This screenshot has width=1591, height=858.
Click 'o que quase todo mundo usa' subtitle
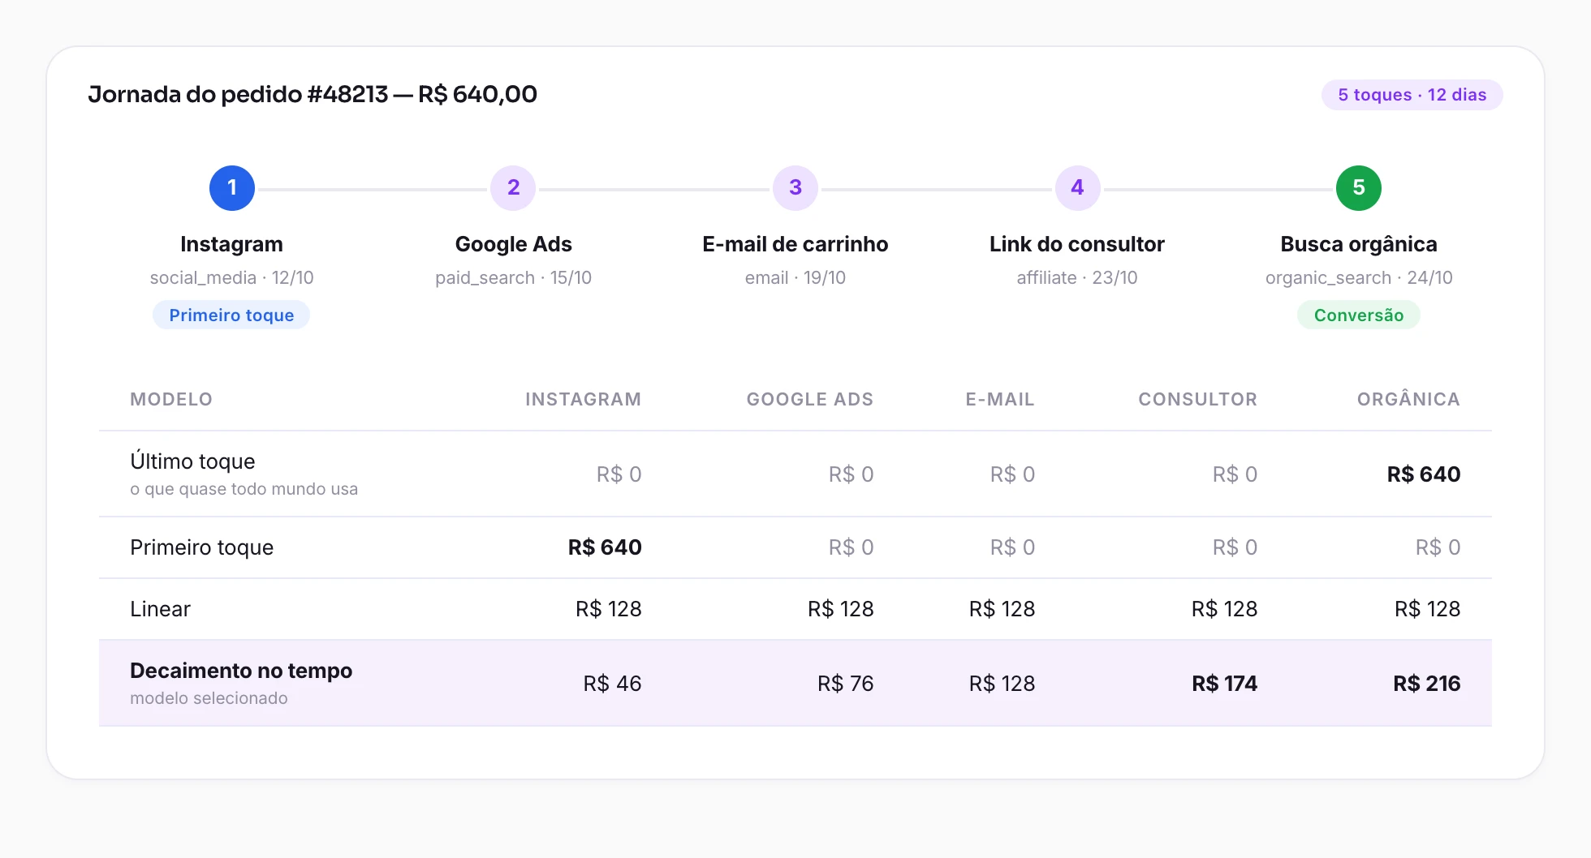(x=244, y=489)
